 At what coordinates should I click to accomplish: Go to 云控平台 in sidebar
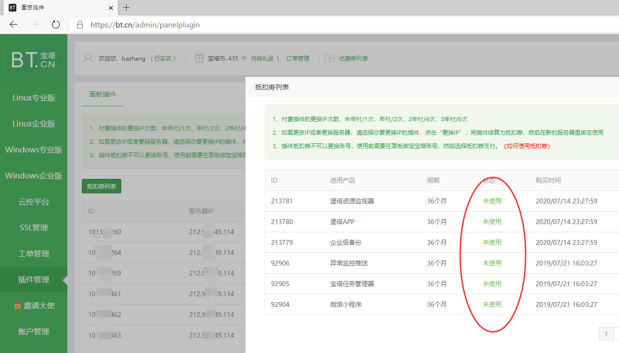coord(34,202)
